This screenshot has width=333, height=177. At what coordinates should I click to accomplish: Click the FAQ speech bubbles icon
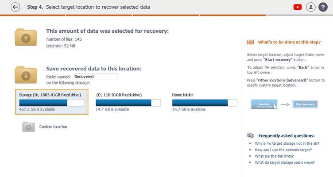(251, 135)
